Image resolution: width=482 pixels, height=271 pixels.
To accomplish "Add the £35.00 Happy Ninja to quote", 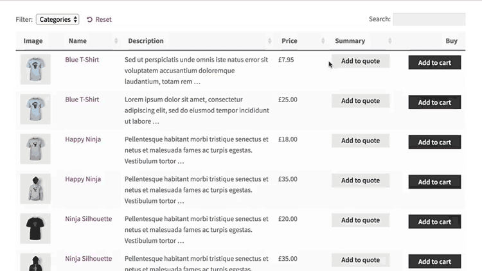I will 361,180.
